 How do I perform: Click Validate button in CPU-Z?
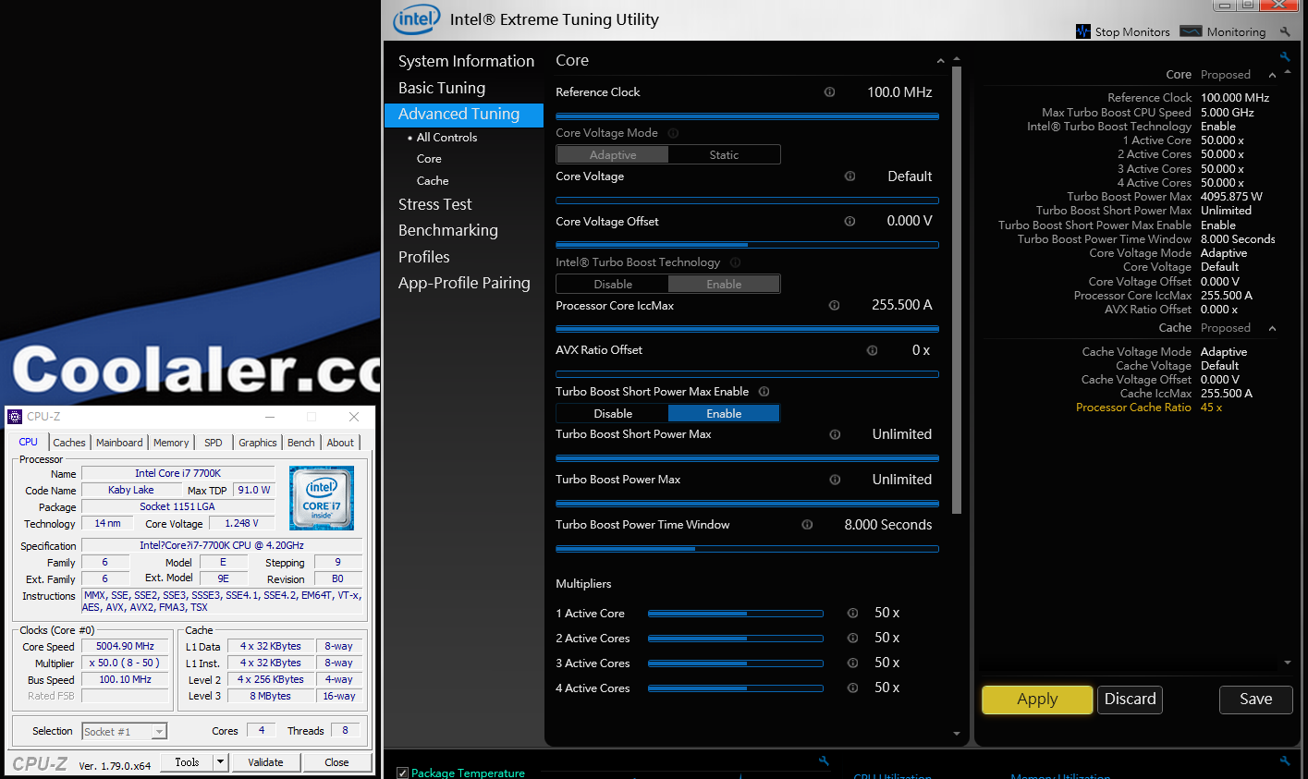pos(265,762)
